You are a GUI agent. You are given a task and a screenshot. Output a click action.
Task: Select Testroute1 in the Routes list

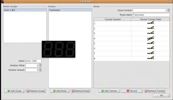pos(70,10)
